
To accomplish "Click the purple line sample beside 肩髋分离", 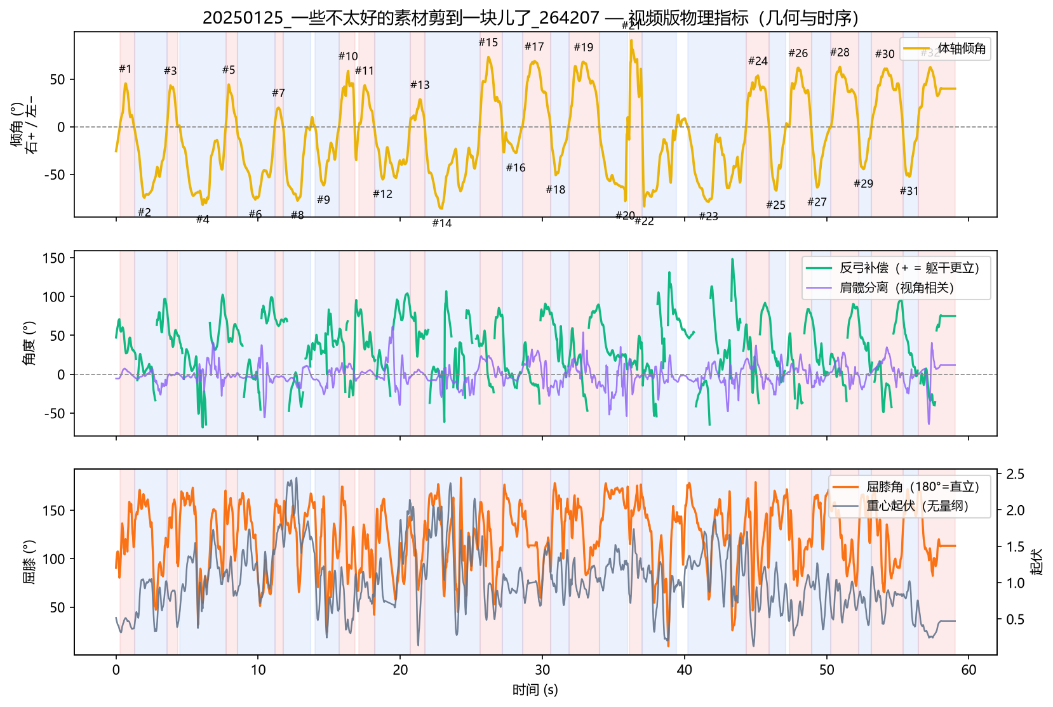I will [819, 287].
